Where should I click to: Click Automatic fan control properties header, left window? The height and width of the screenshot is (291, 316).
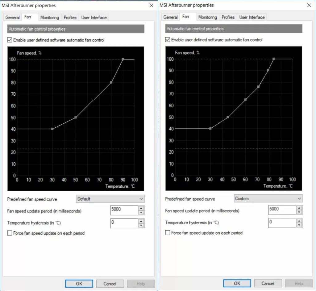[76, 29]
